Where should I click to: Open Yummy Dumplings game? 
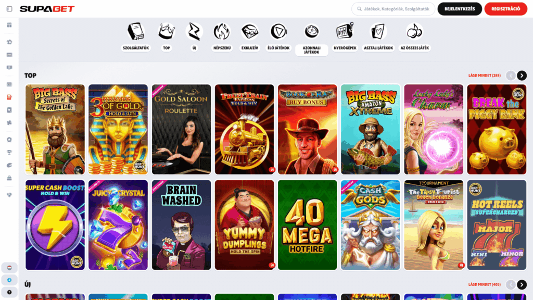click(245, 225)
